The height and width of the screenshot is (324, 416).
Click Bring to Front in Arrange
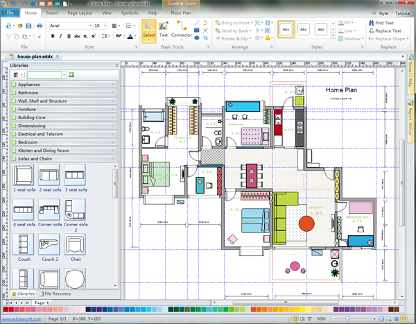point(233,23)
